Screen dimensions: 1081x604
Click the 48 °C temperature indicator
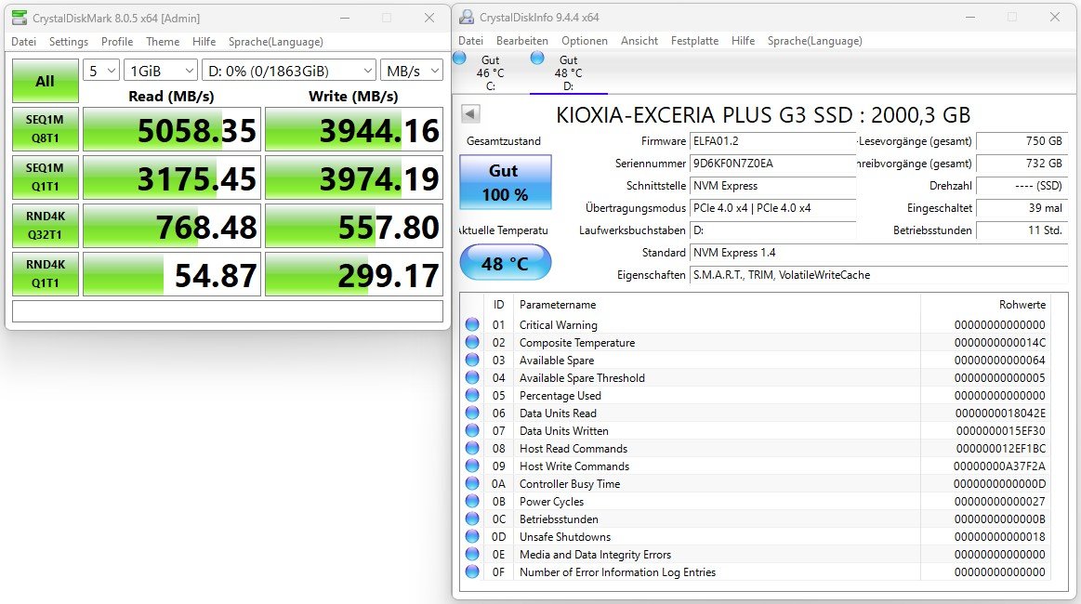pos(505,262)
